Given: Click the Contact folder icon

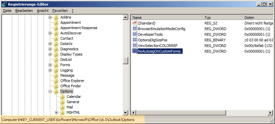Looking at the screenshot, I should click(56, 38).
